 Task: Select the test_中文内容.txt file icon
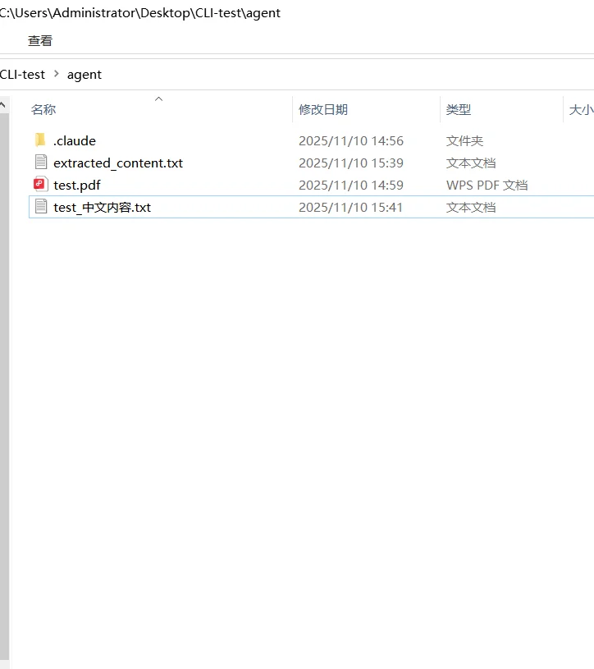(x=41, y=207)
